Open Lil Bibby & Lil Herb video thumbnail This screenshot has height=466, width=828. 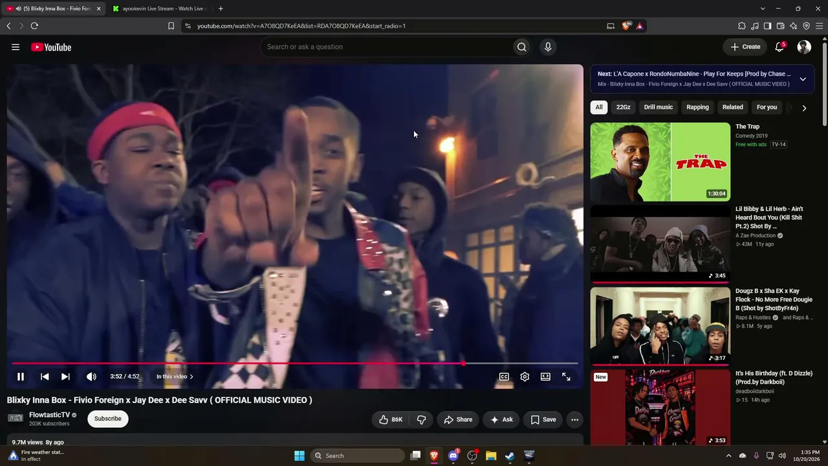click(660, 244)
